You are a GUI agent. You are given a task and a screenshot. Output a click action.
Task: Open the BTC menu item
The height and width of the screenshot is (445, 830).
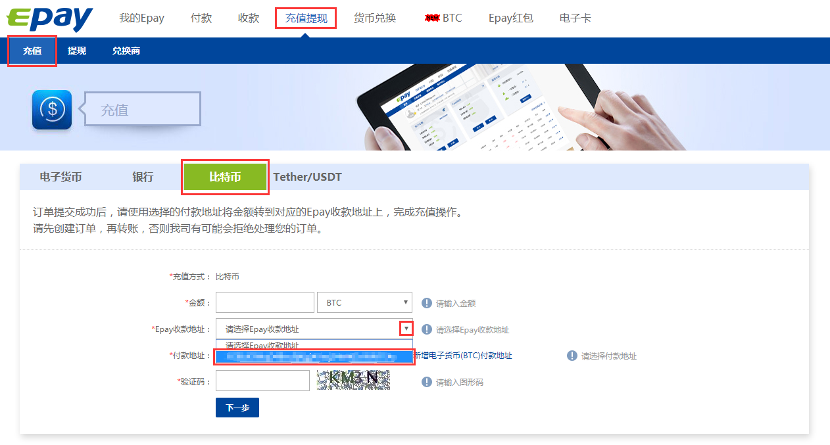pyautogui.click(x=444, y=18)
